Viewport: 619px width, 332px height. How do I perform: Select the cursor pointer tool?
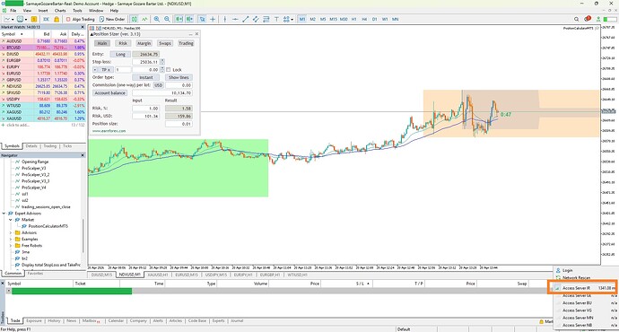click(x=202, y=19)
